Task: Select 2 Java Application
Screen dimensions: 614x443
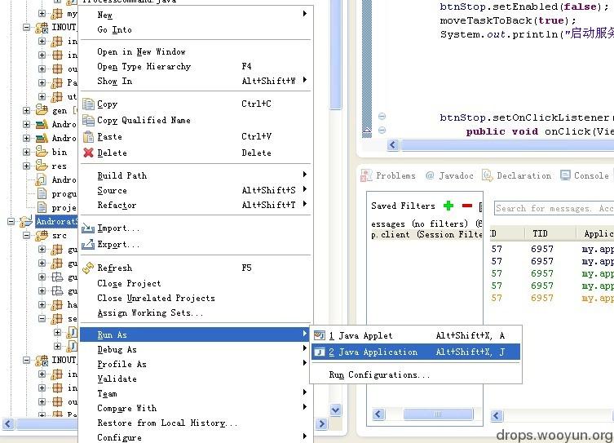Action: [416, 352]
